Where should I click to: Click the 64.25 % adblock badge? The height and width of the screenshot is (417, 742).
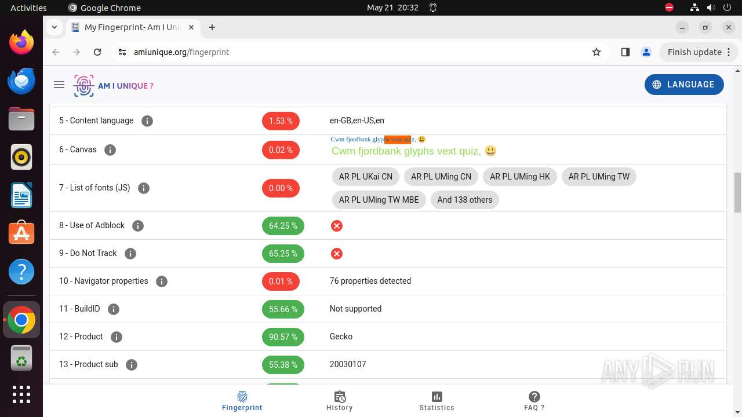[x=283, y=226]
